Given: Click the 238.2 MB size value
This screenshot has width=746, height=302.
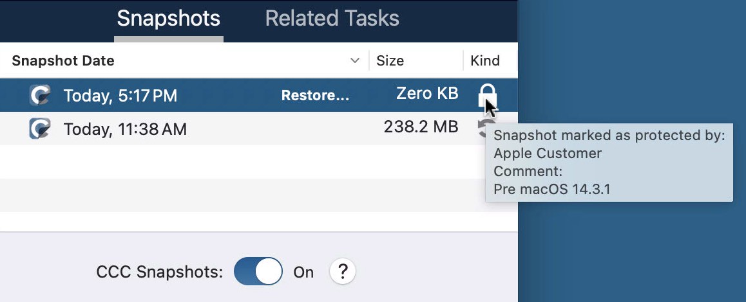Looking at the screenshot, I should [x=421, y=127].
